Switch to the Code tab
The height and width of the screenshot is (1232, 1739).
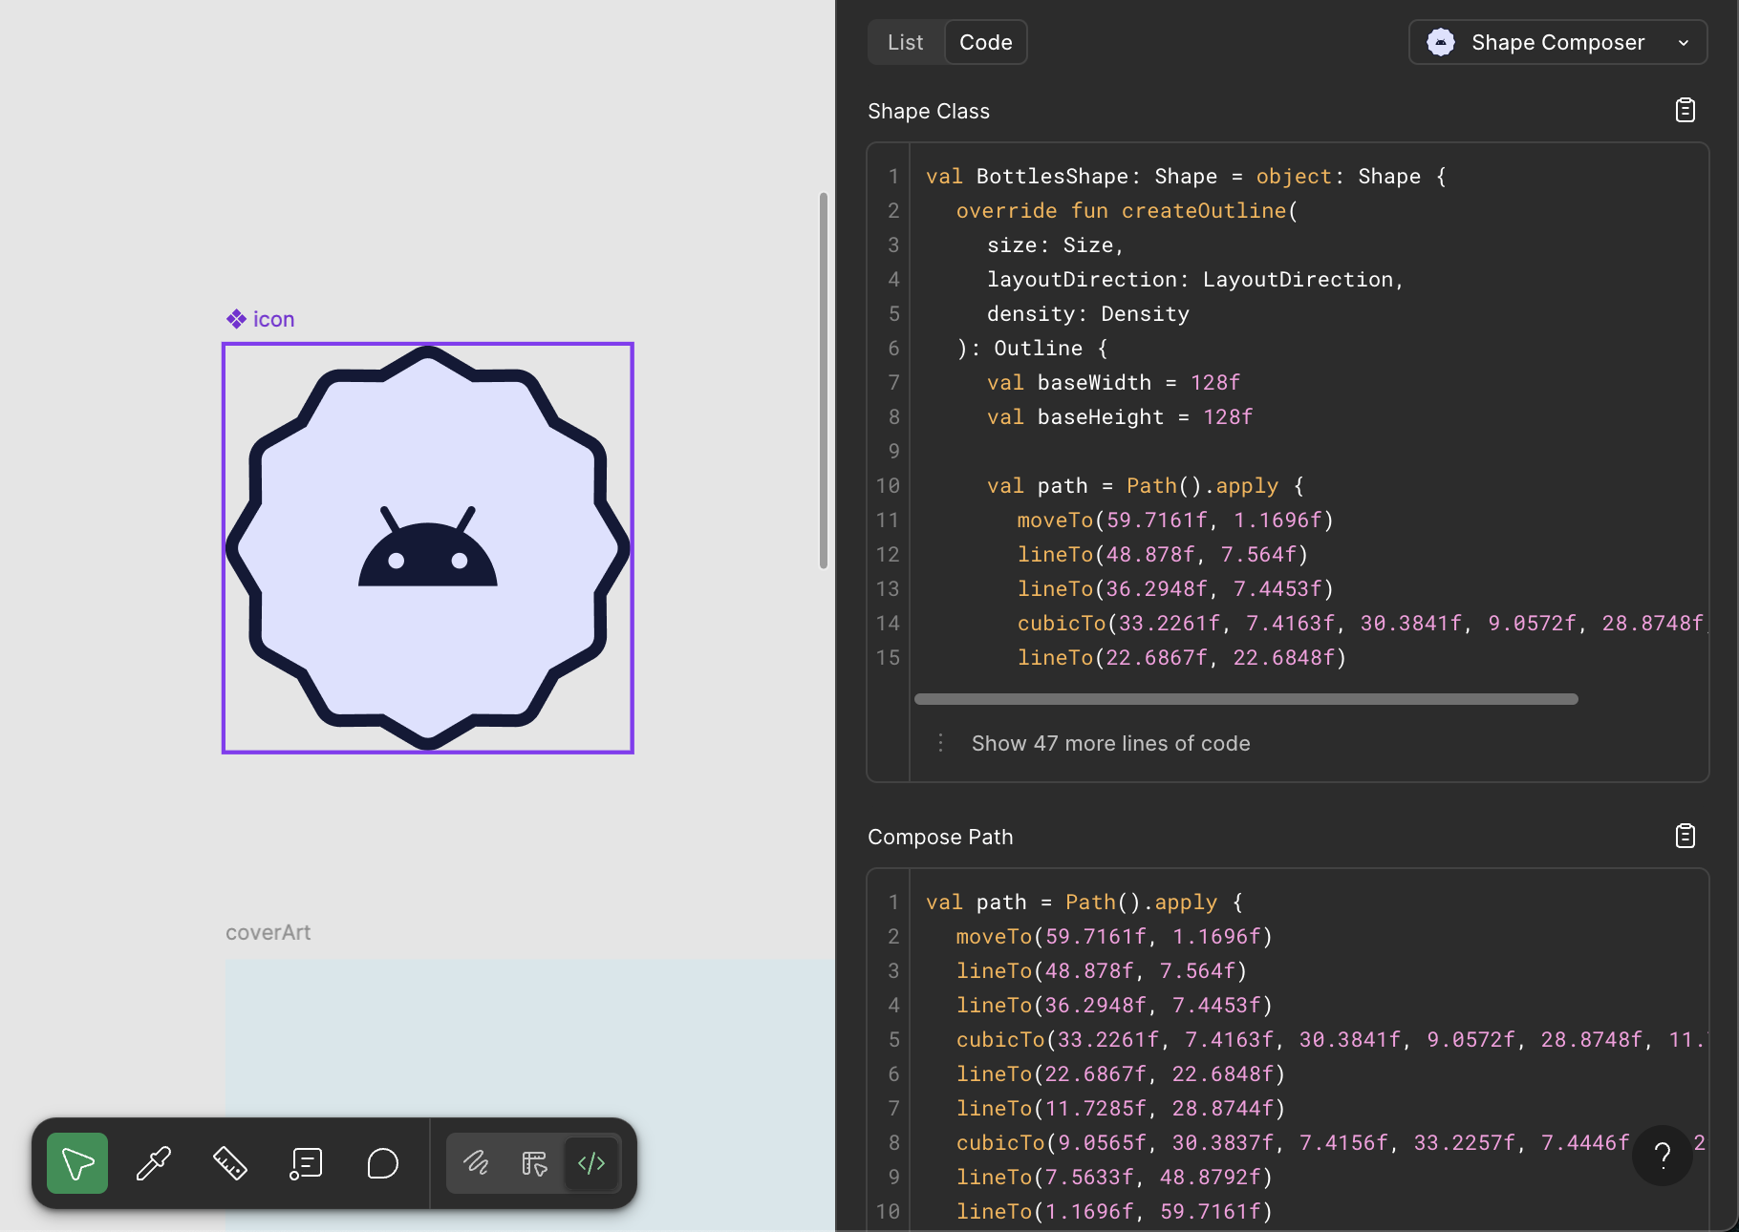coord(986,42)
